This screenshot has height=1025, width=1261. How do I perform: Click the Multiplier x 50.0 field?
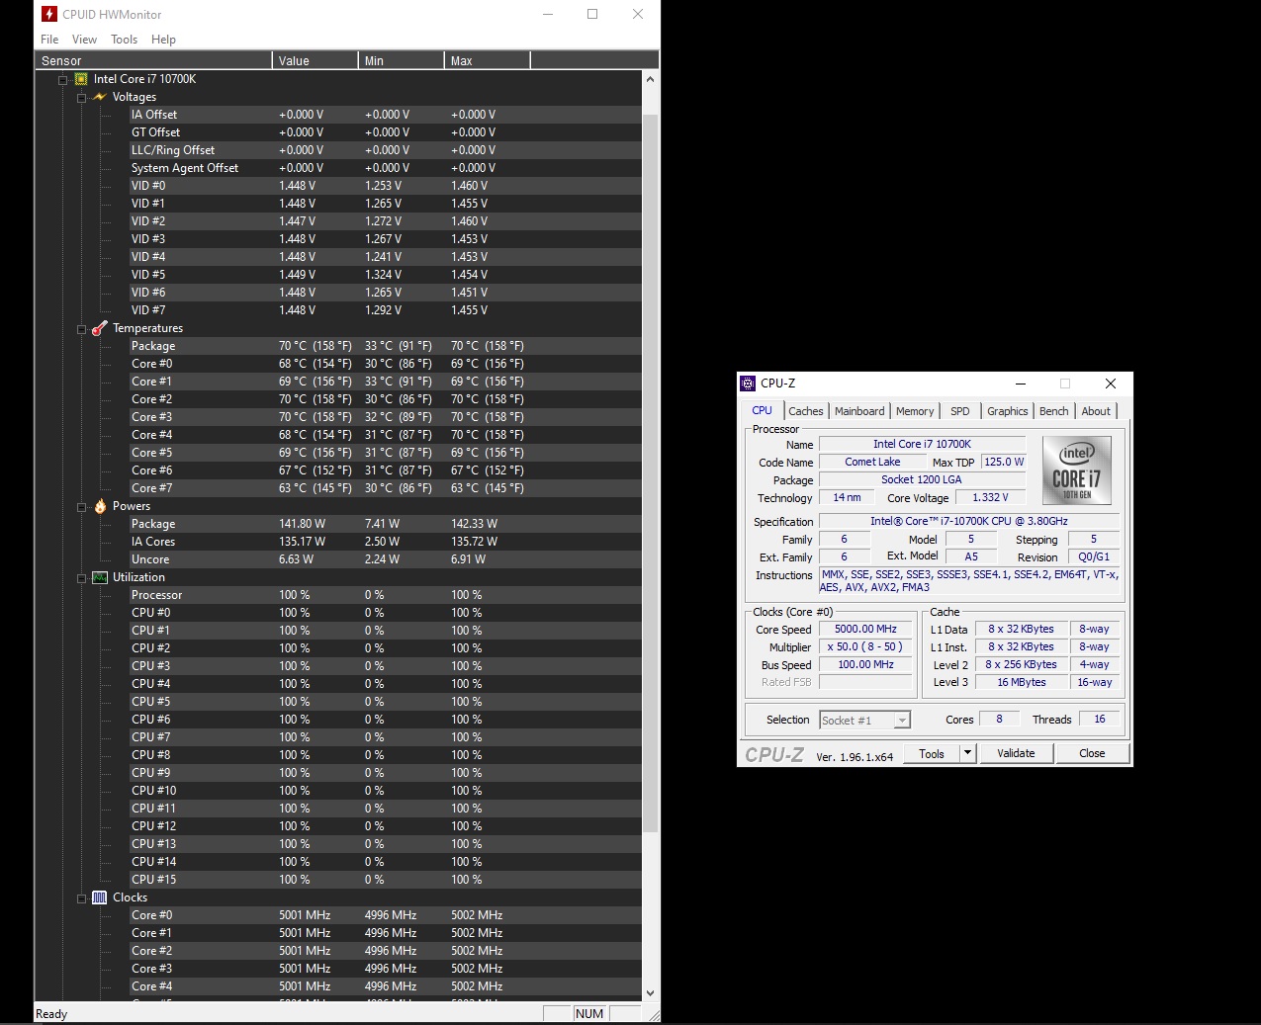865,646
